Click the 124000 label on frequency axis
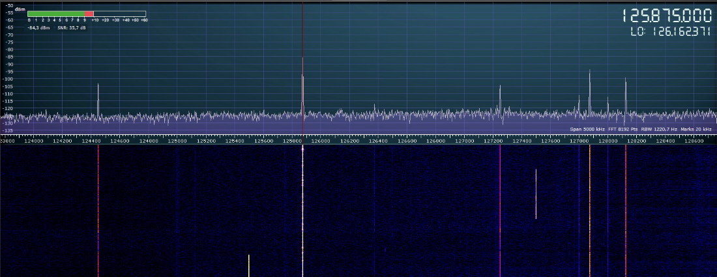This screenshot has width=717, height=277. (33, 140)
